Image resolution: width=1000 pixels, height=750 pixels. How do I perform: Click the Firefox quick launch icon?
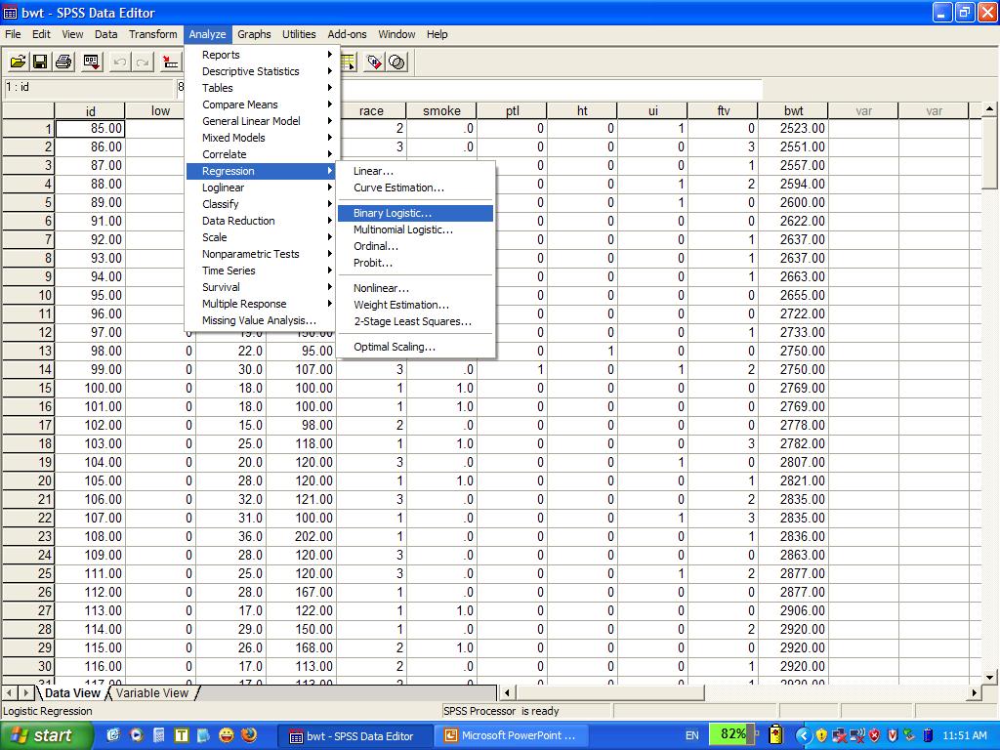249,735
